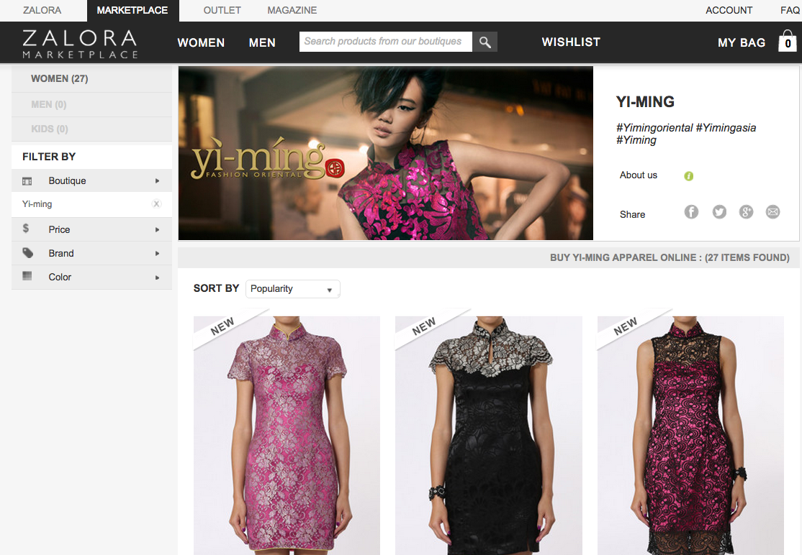Open the About us link
This screenshot has width=802, height=555.
point(639,175)
